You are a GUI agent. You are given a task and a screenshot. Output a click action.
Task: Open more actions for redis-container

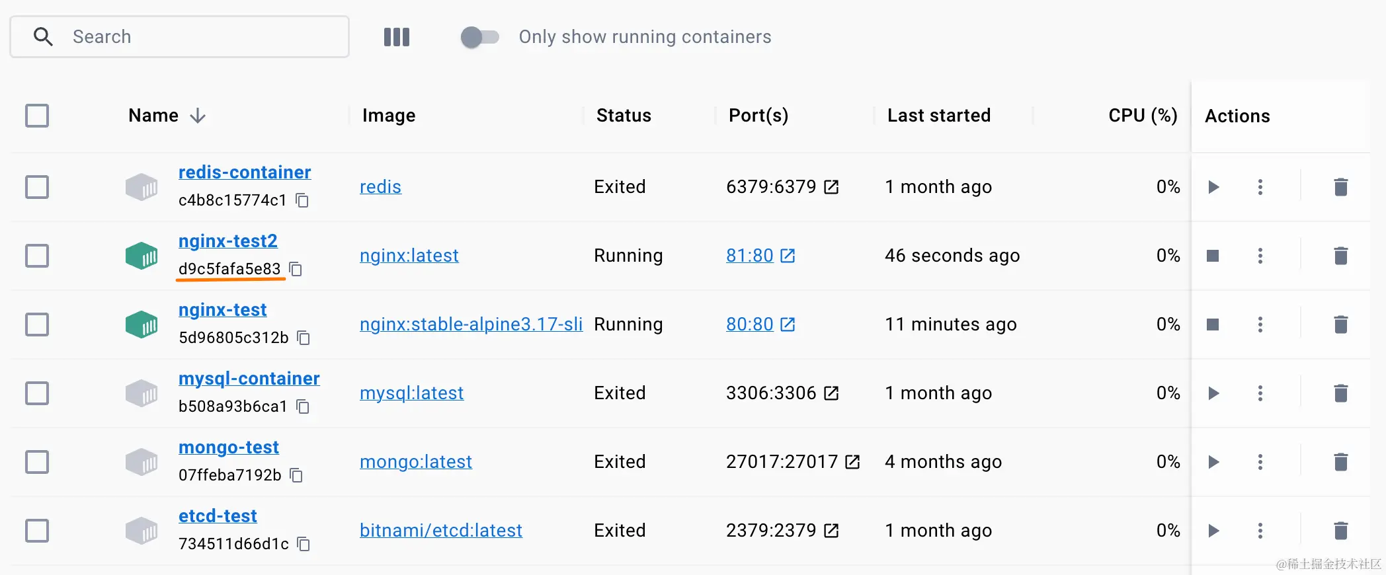[x=1260, y=187]
